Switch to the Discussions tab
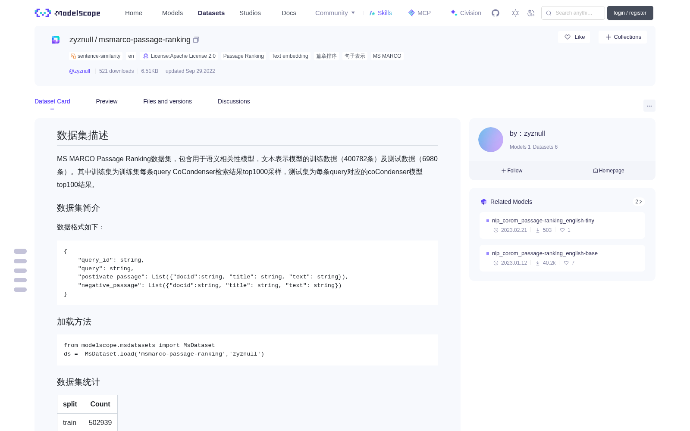Viewport: 690px width, 431px height. (234, 101)
